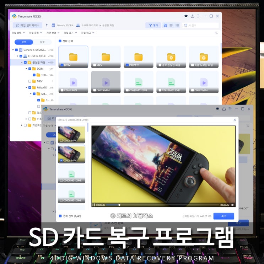Open the 이름 누락된 파일 folder card
This screenshot has width=264, height=264.
(204, 57)
